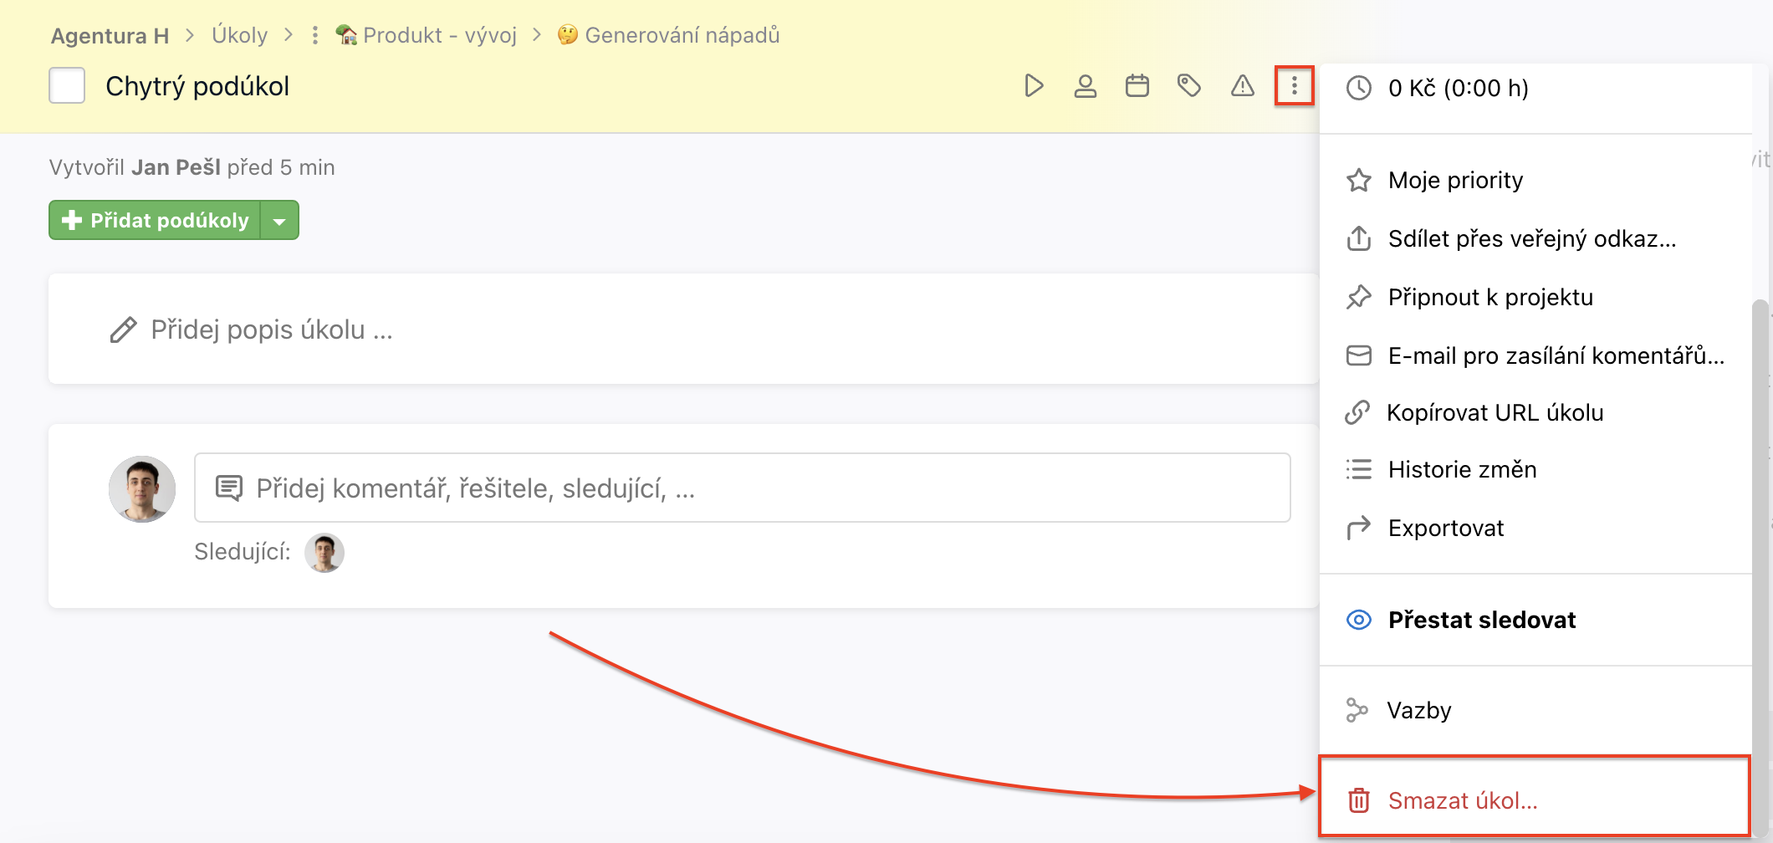Click the link icon for Kopírovat URL
The width and height of the screenshot is (1773, 843).
pyautogui.click(x=1357, y=412)
